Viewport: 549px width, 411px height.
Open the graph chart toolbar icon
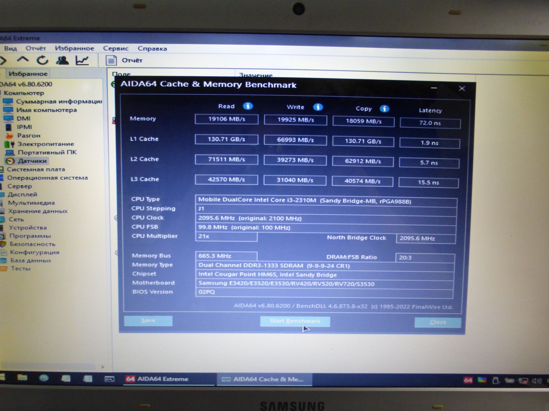click(x=82, y=60)
